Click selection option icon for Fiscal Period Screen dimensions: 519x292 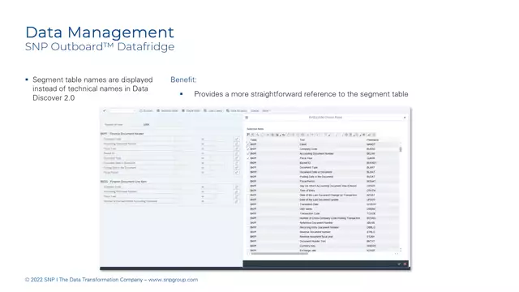point(203,173)
